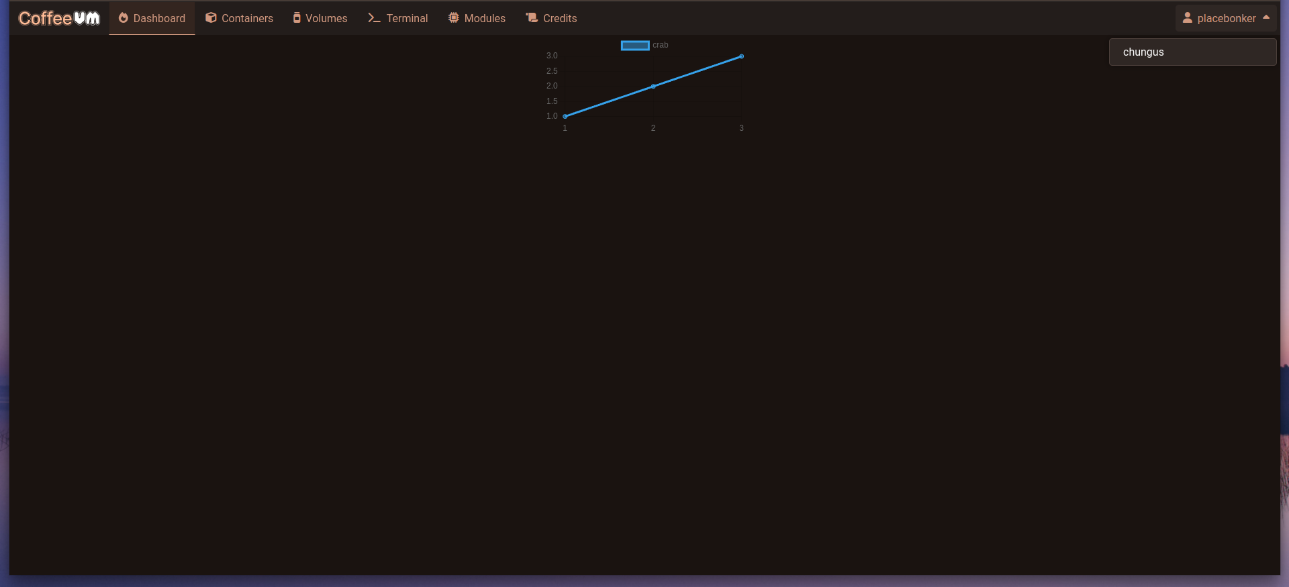Open the Terminal tab
1289x587 pixels.
pos(407,18)
